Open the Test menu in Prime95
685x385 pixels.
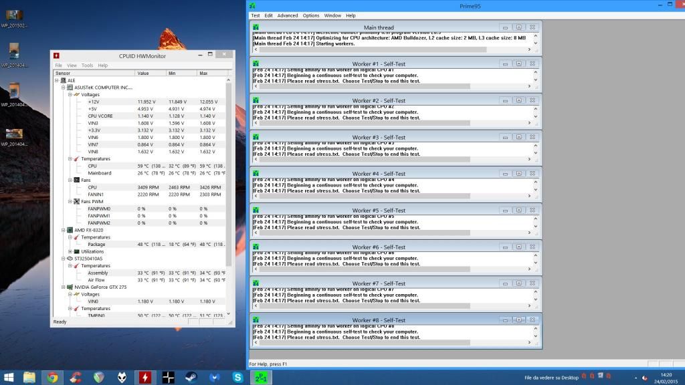click(255, 15)
